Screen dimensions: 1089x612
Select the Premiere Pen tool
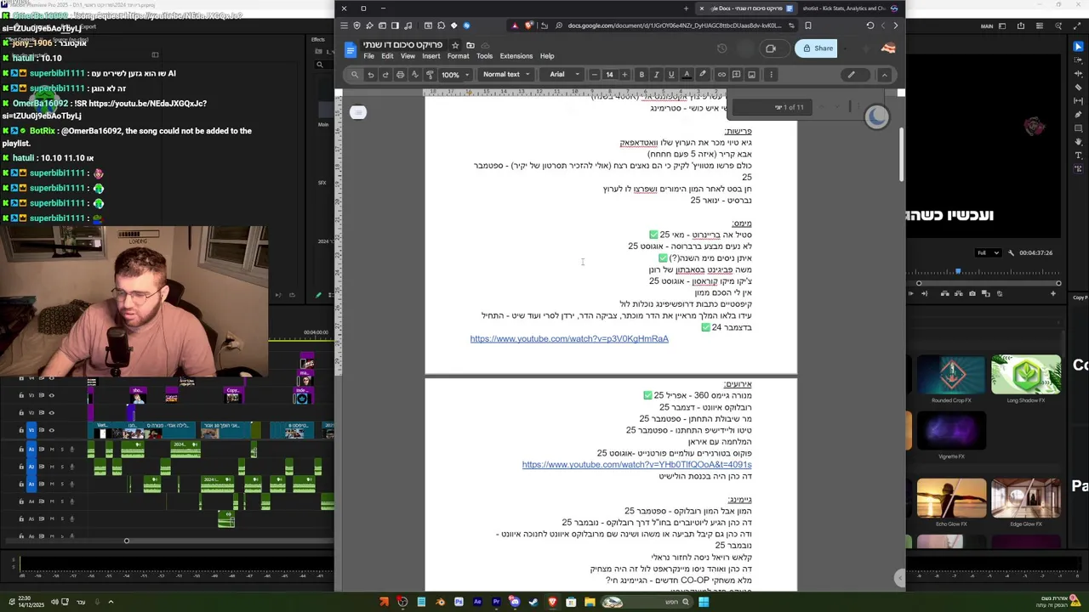[x=1078, y=114]
